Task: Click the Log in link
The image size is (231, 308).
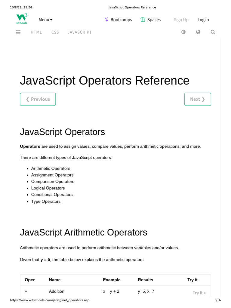Action: 203,20
